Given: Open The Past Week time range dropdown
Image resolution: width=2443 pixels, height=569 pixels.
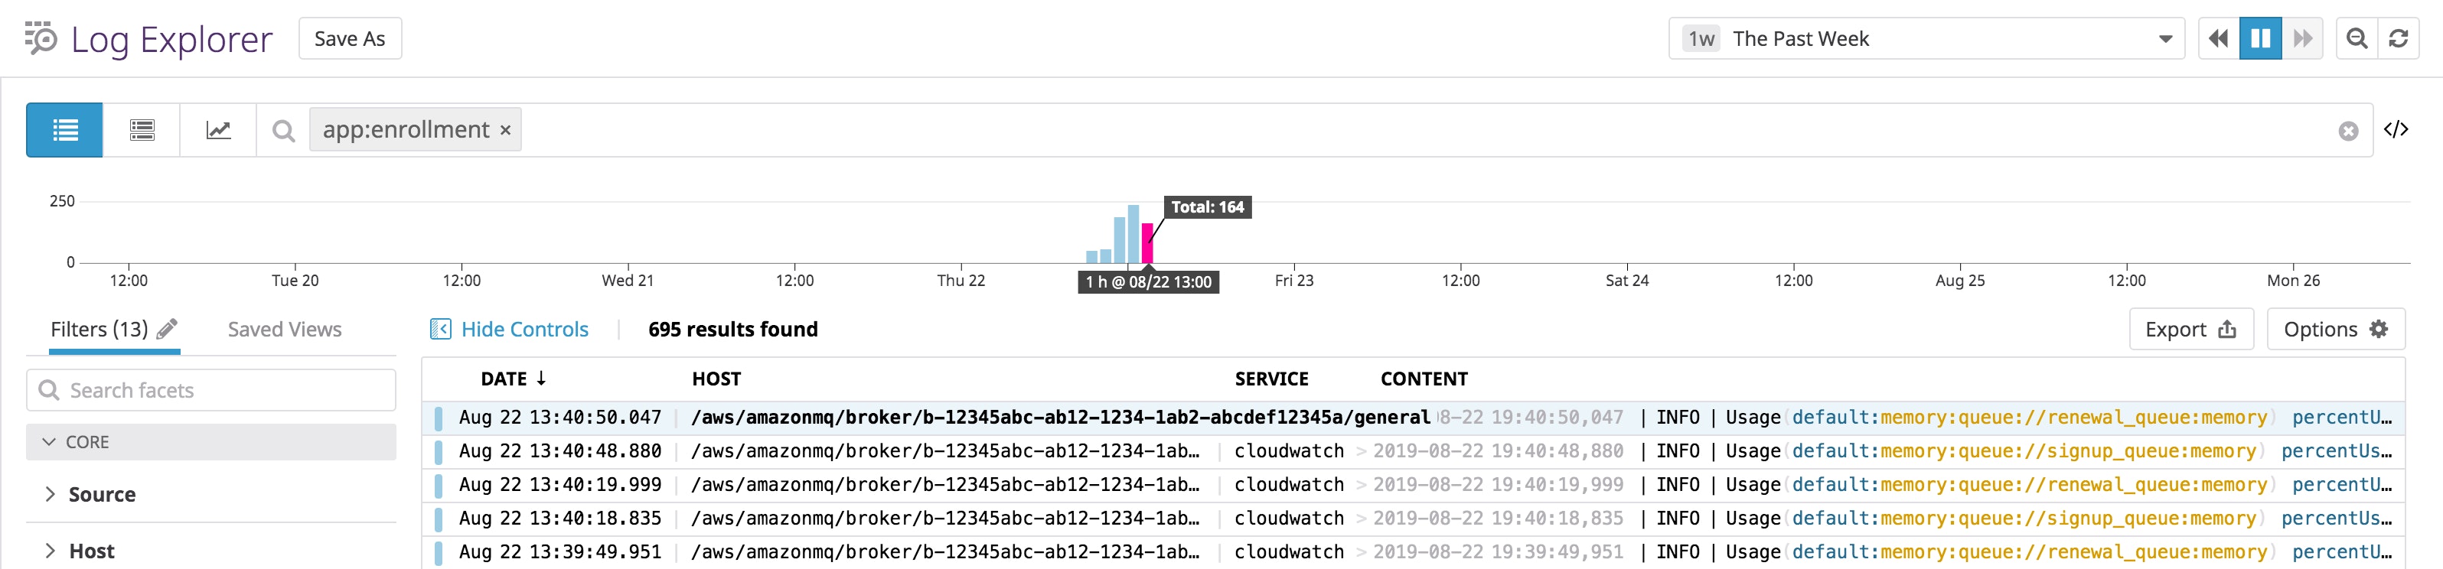Looking at the screenshot, I should pyautogui.click(x=1925, y=39).
